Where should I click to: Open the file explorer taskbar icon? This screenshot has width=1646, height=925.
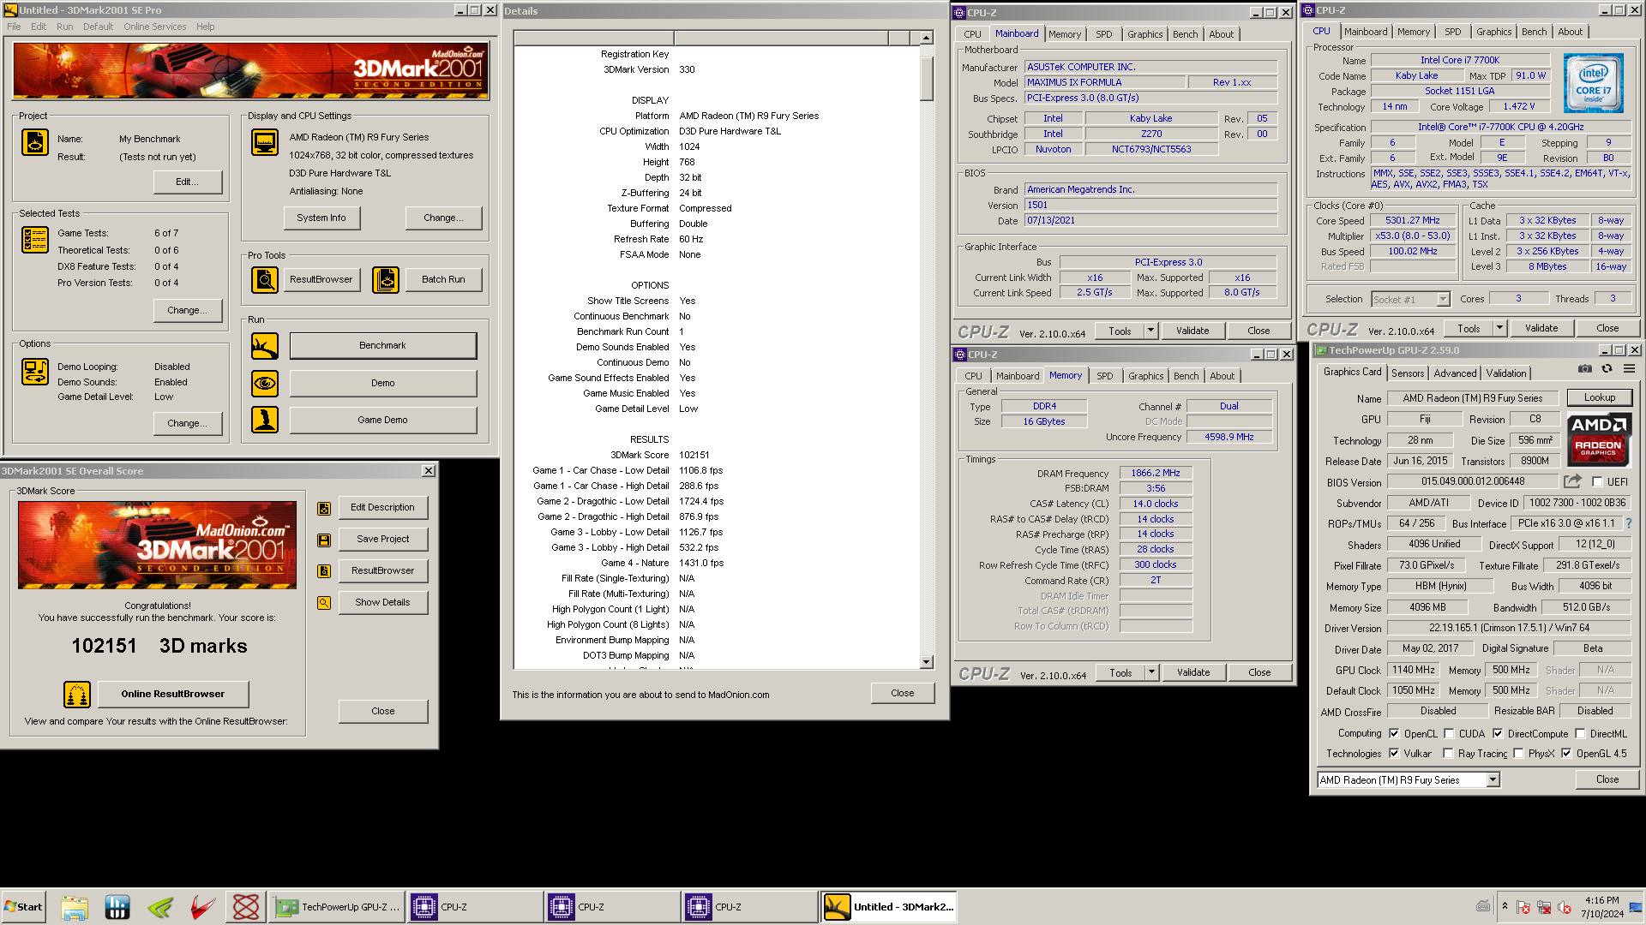(x=75, y=907)
